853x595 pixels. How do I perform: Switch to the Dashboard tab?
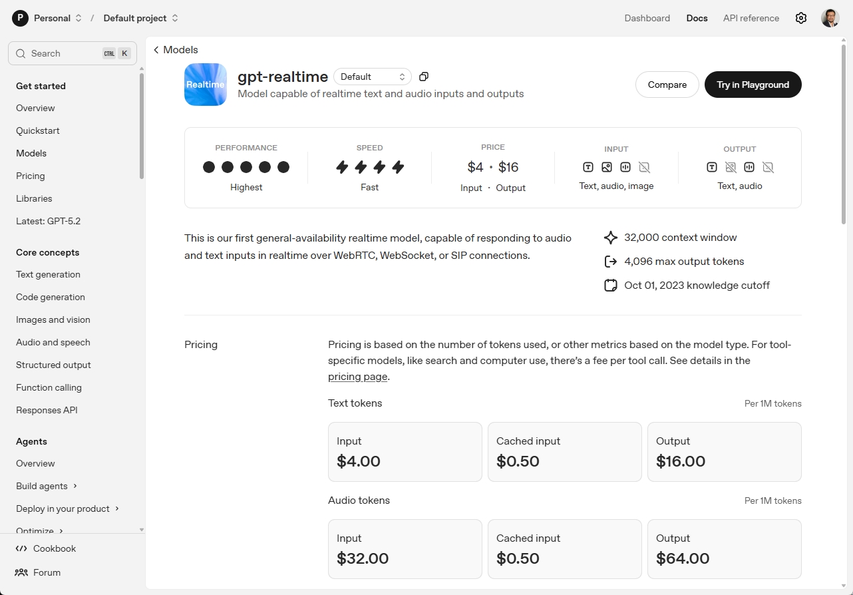tap(647, 18)
